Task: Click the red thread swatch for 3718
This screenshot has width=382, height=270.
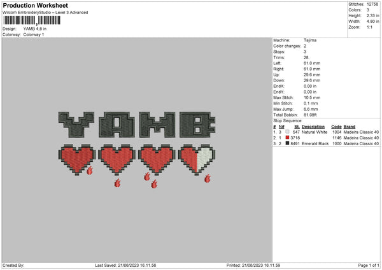Action: [288, 138]
